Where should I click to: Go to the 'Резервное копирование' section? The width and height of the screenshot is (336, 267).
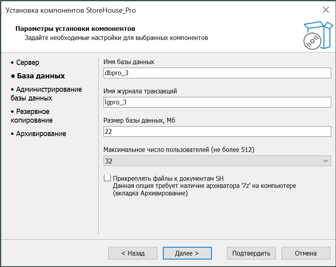(x=32, y=116)
